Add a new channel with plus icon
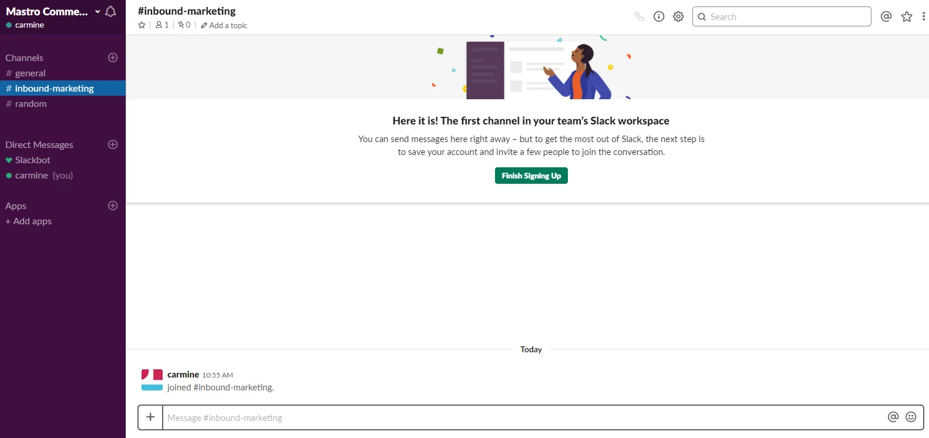929x438 pixels. click(113, 58)
